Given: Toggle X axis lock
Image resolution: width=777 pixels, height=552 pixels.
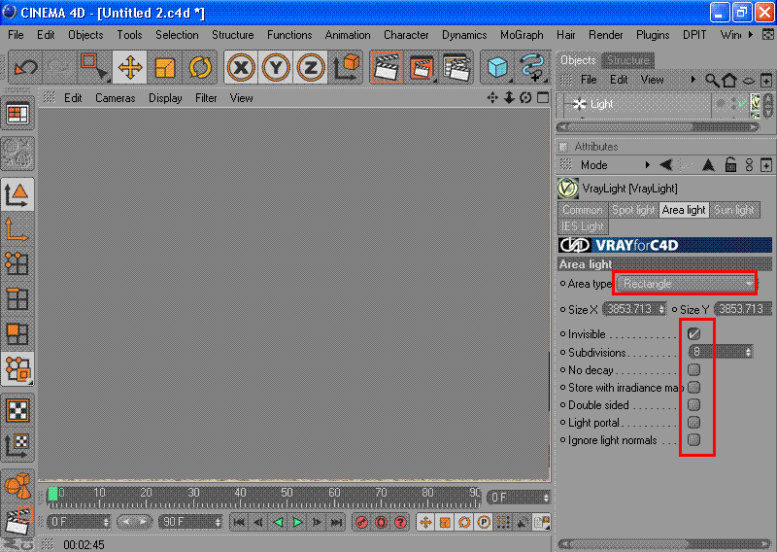Looking at the screenshot, I should 241,66.
